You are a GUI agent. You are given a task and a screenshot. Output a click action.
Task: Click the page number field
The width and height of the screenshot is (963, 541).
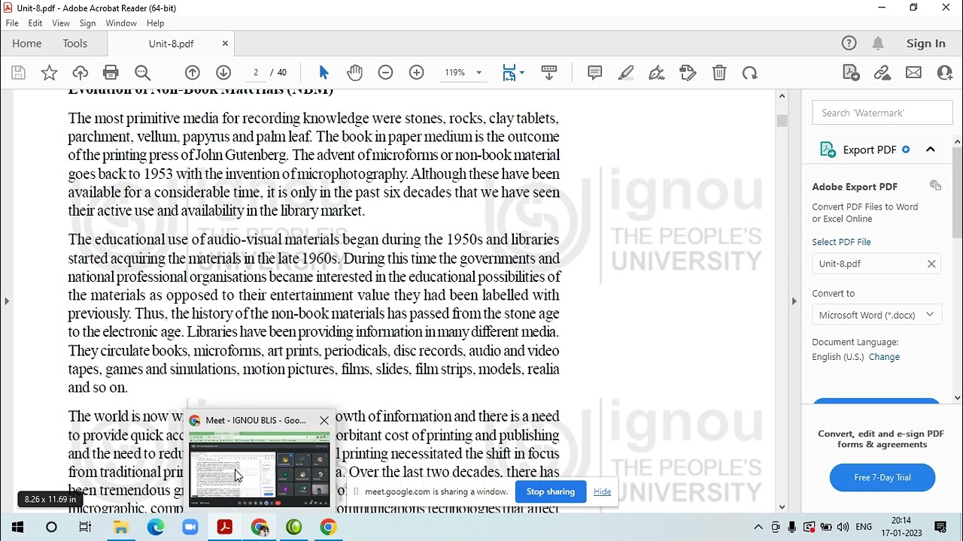pyautogui.click(x=256, y=73)
